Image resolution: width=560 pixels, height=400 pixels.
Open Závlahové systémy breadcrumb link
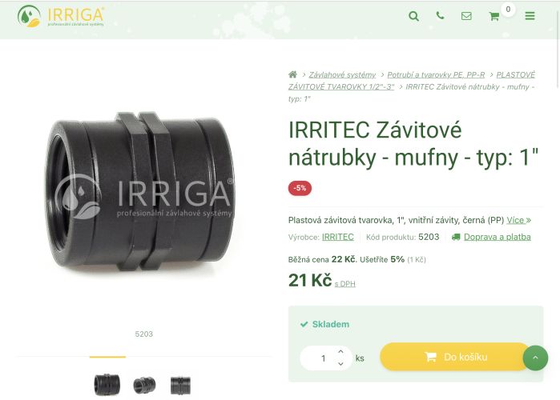(x=342, y=75)
